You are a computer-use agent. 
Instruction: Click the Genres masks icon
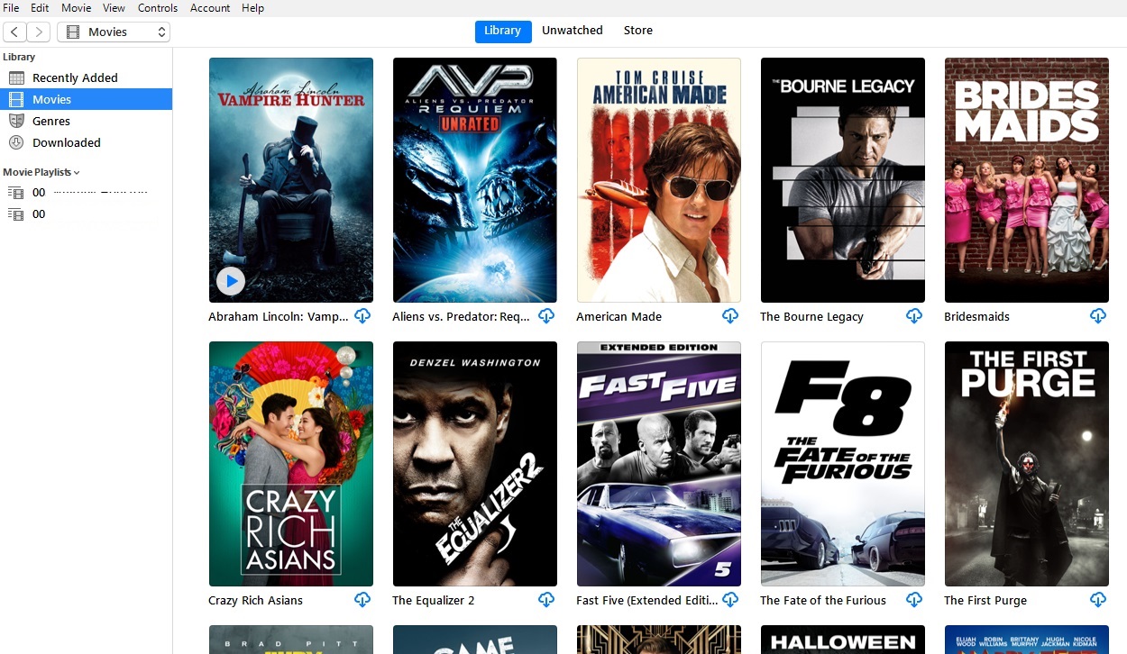pyautogui.click(x=16, y=121)
